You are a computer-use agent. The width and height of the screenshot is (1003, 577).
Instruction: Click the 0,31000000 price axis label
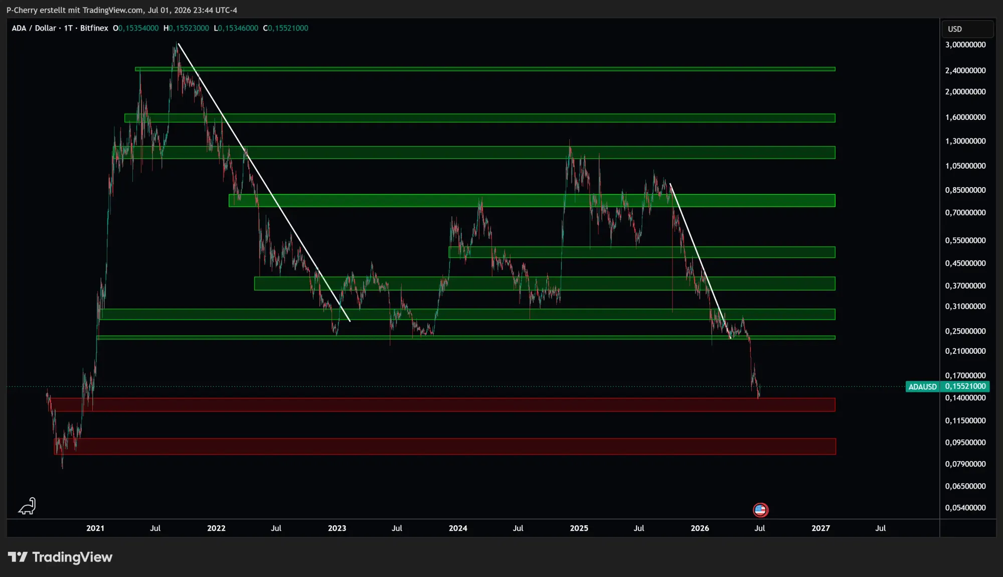tap(965, 307)
